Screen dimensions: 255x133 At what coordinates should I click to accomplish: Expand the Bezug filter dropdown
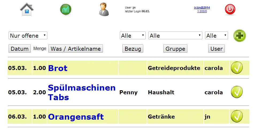[x=133, y=36]
